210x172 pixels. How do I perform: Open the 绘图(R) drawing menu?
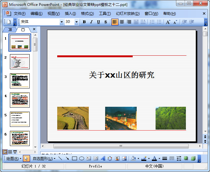[14, 159]
